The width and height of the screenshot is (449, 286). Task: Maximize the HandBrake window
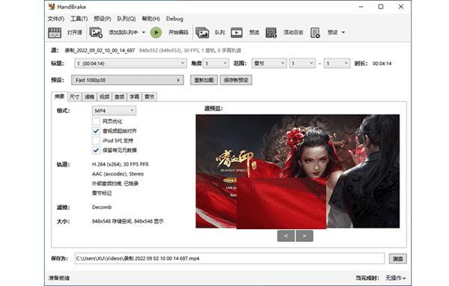pos(381,7)
